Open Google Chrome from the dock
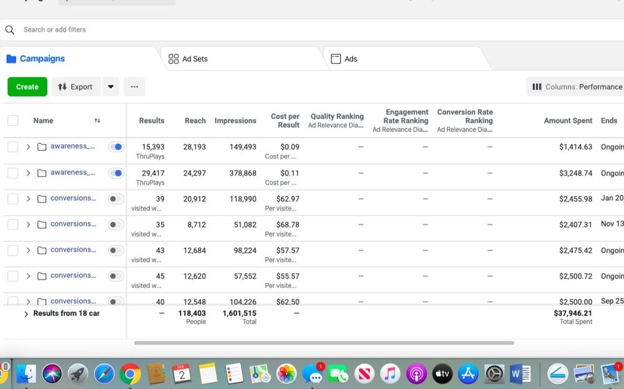This screenshot has width=624, height=389. (130, 373)
